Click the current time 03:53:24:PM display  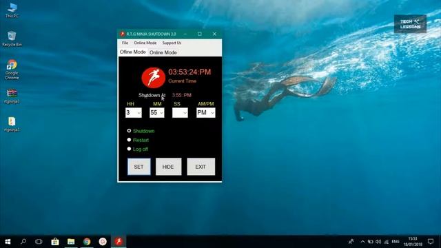pyautogui.click(x=189, y=72)
